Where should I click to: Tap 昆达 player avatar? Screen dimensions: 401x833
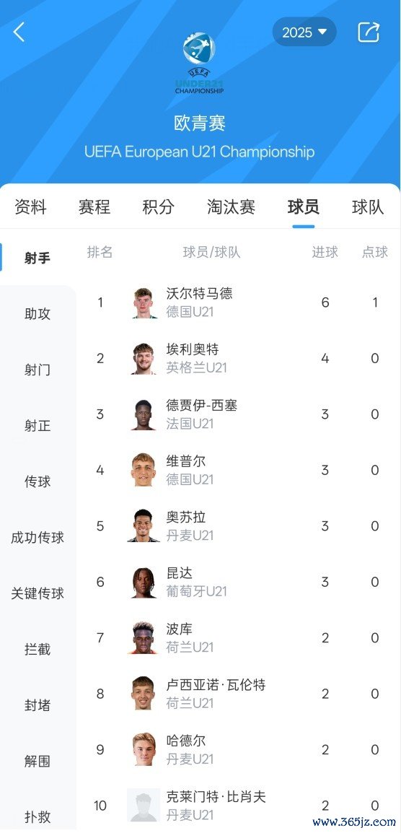(144, 583)
